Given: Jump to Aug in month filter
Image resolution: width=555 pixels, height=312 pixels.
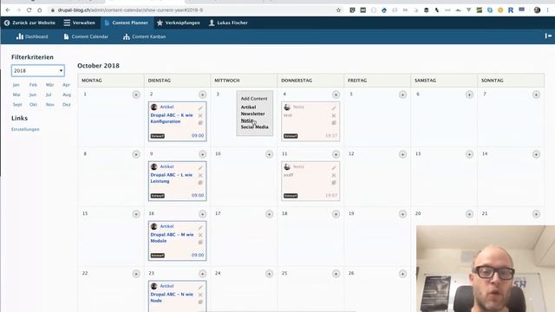Looking at the screenshot, I should point(67,94).
